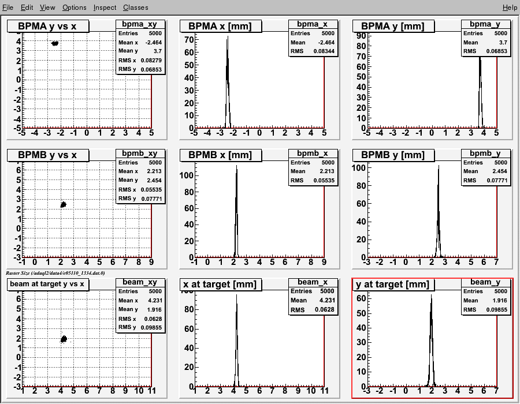This screenshot has height=404, width=520.
Task: Click the beam at target scatter cluster
Action: (64, 339)
